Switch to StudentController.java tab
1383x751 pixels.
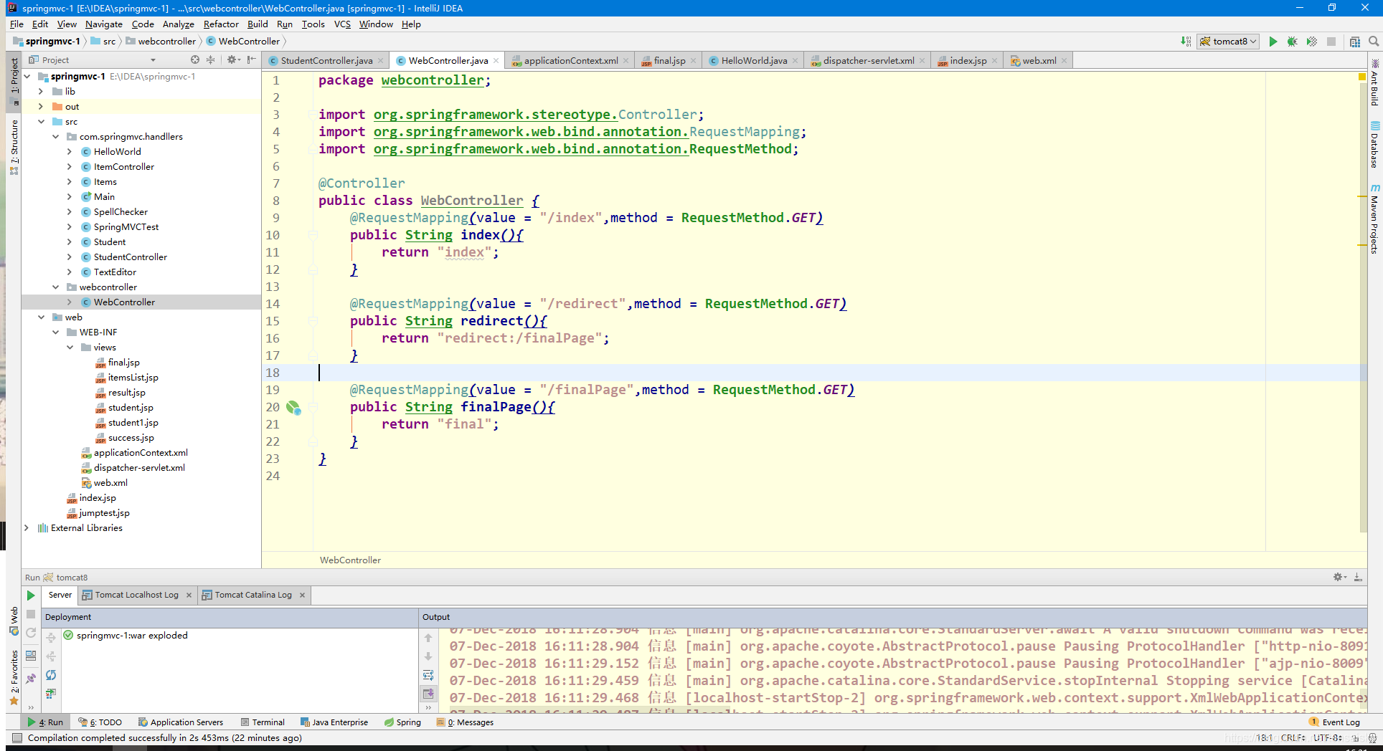point(326,60)
